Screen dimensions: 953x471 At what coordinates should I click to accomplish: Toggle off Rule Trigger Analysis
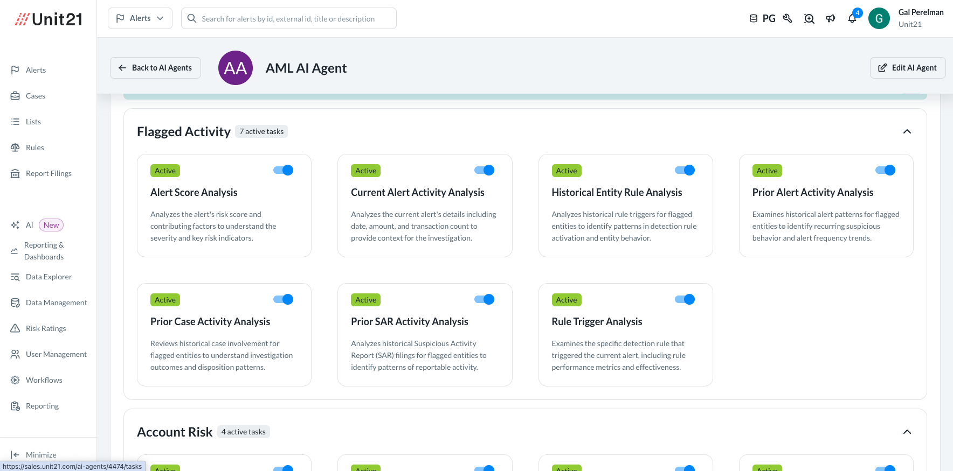[x=685, y=299]
